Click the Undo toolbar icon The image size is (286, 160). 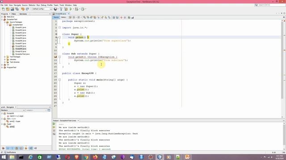coord(23,9)
